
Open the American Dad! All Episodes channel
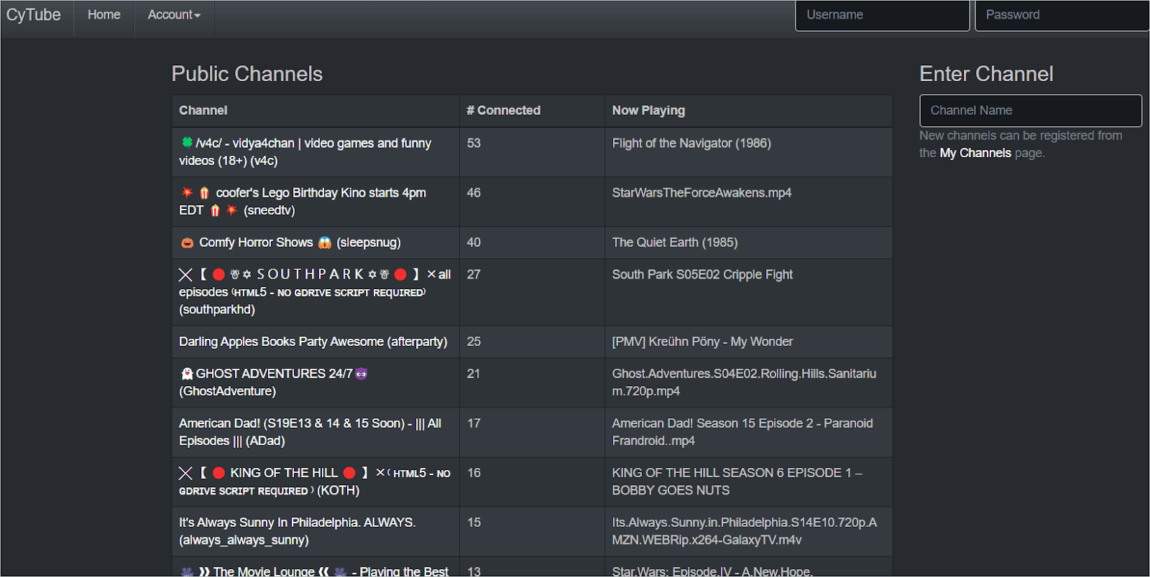[x=310, y=432]
